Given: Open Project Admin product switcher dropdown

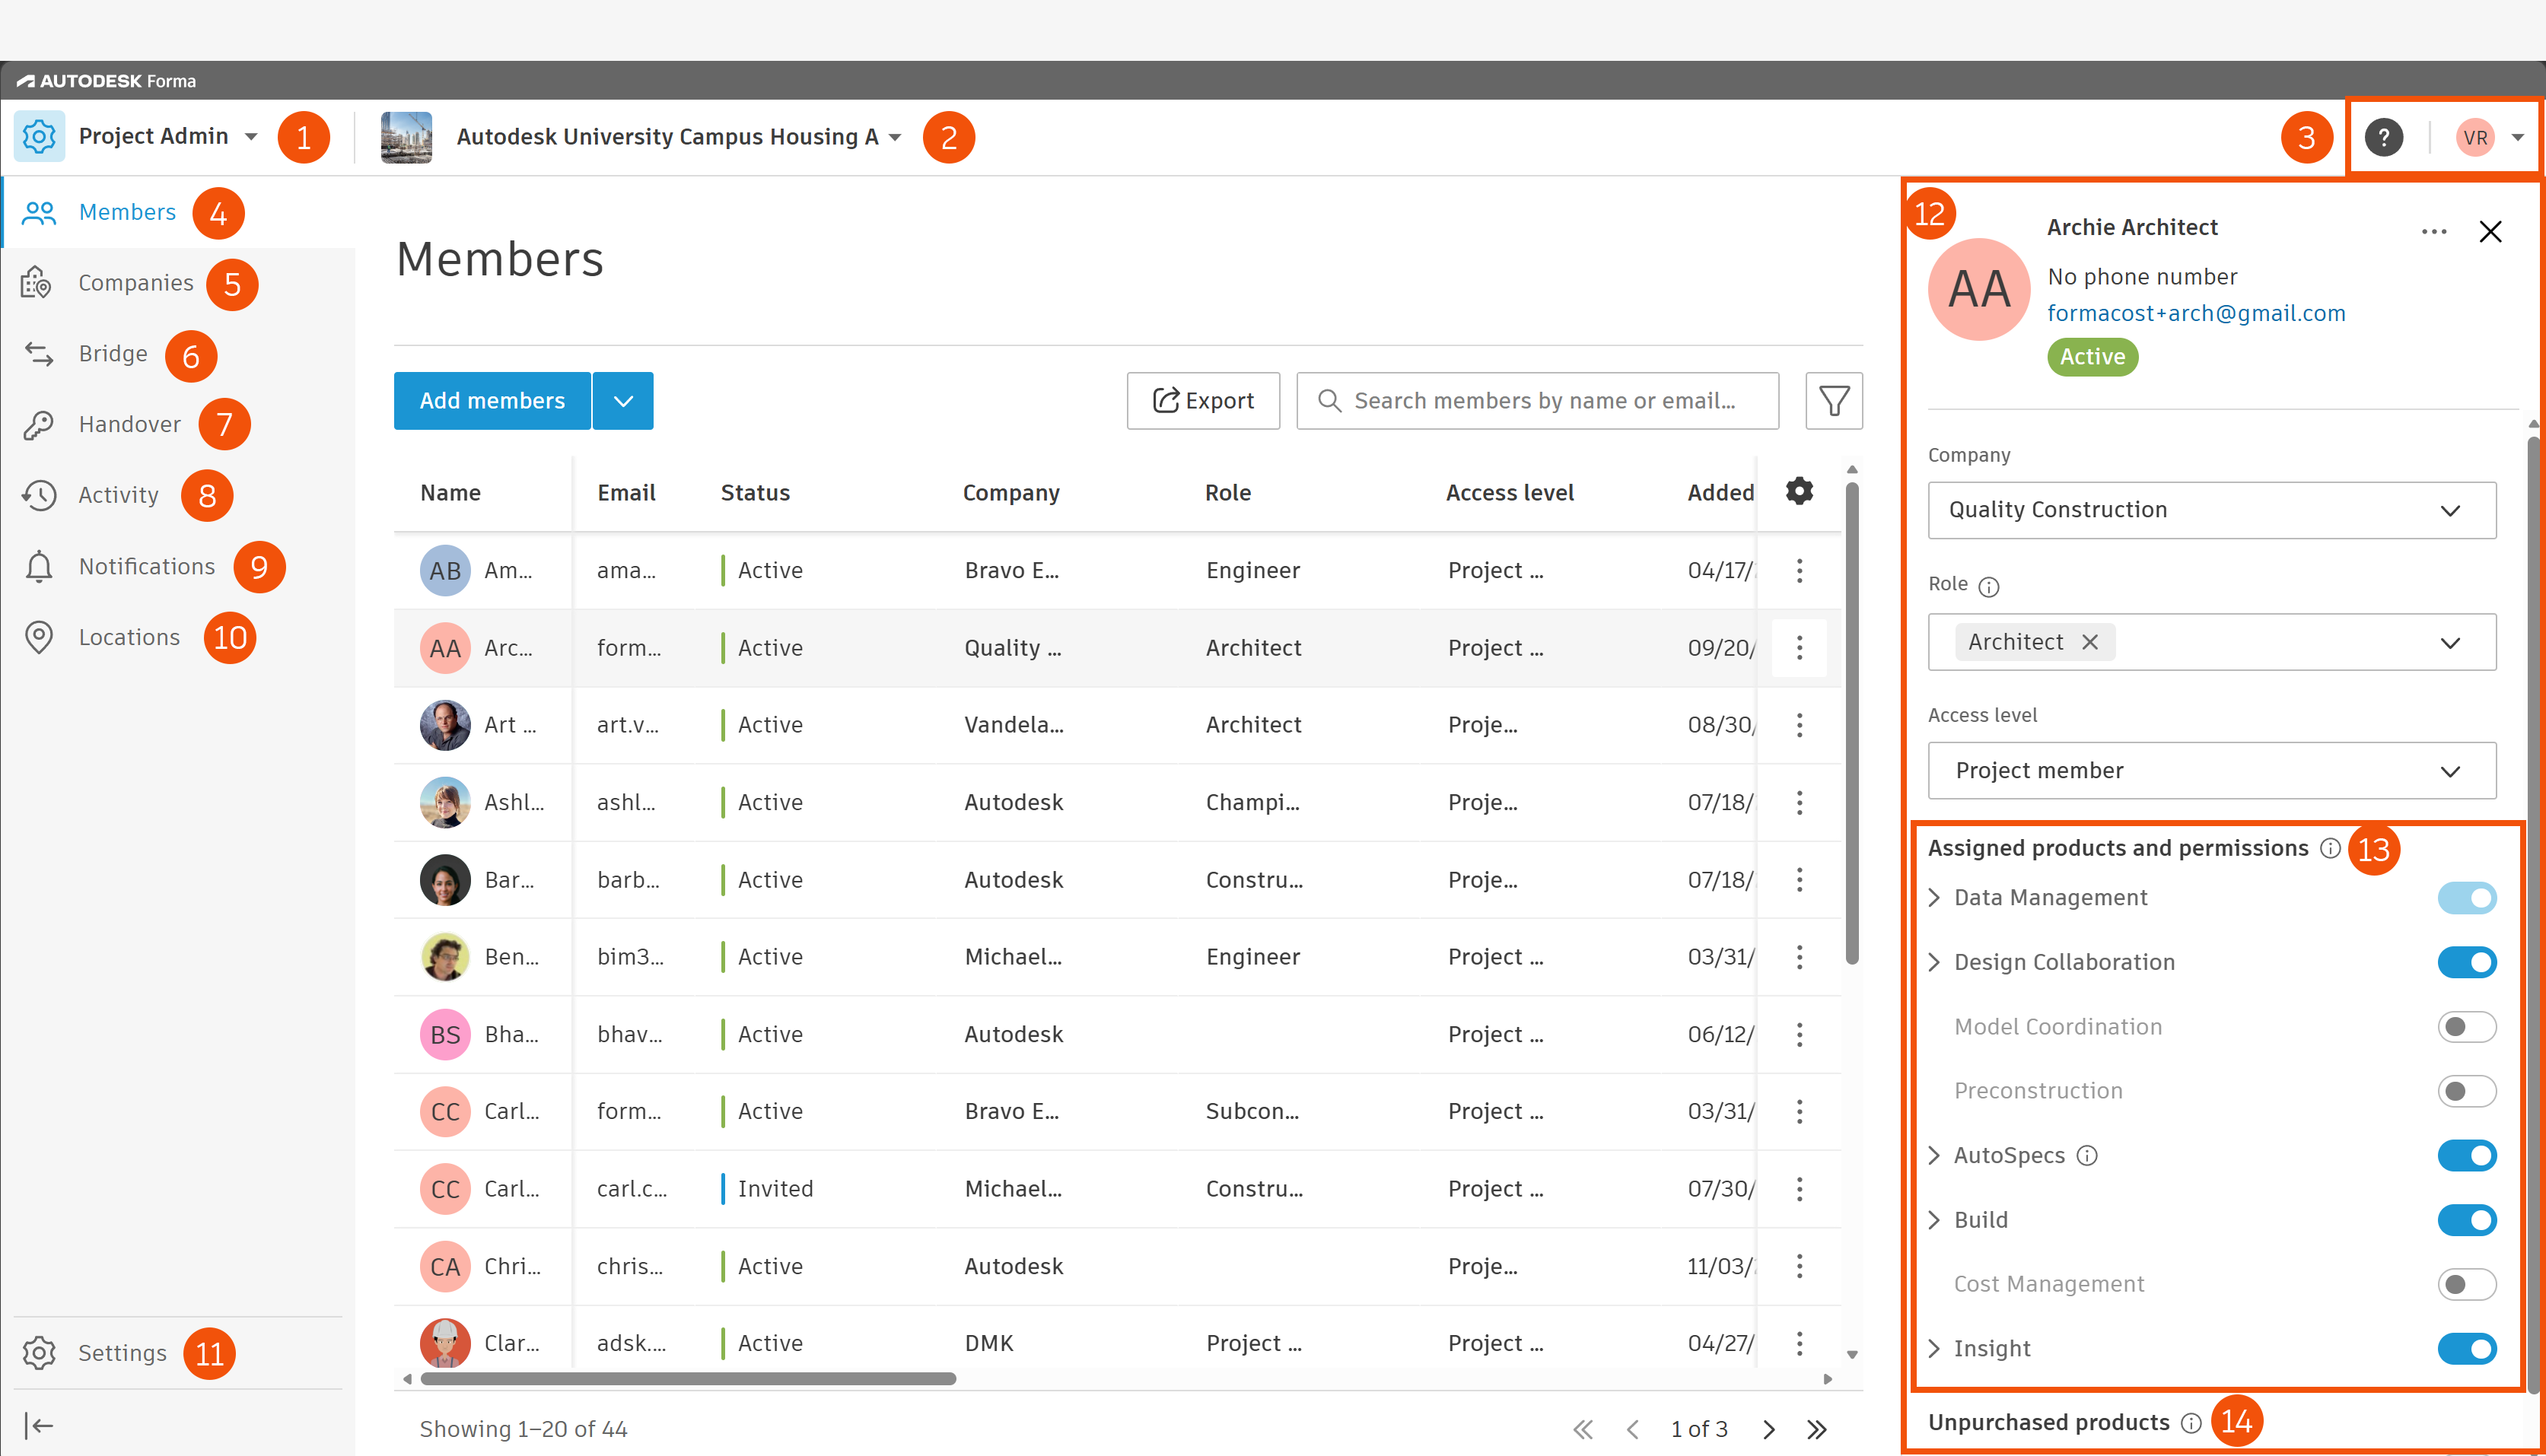Looking at the screenshot, I should tap(251, 137).
